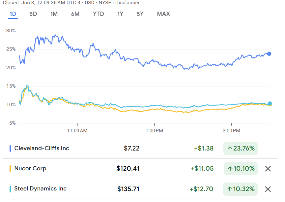Click the USD currency text
Screen dimensions: 285x202
89,3
